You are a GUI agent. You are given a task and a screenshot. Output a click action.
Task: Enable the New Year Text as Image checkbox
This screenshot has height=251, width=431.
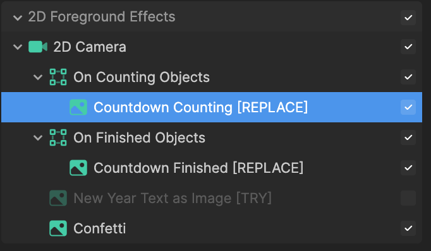408,198
